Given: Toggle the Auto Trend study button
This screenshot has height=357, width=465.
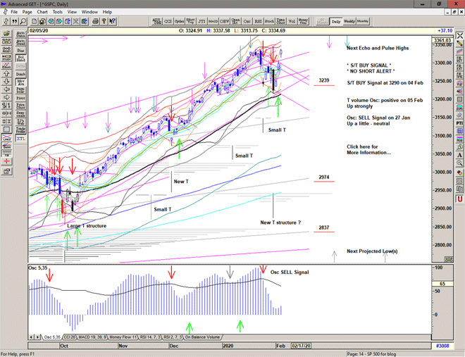Looking at the screenshot, I should pyautogui.click(x=20, y=42).
